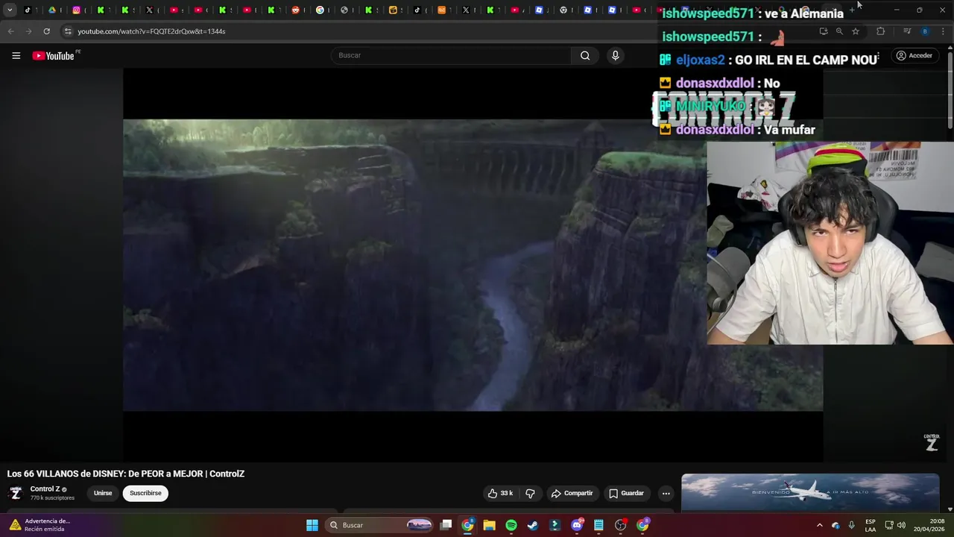Viewport: 954px width, 537px height.
Task: Open the ESP LAA language switcher
Action: (x=871, y=525)
